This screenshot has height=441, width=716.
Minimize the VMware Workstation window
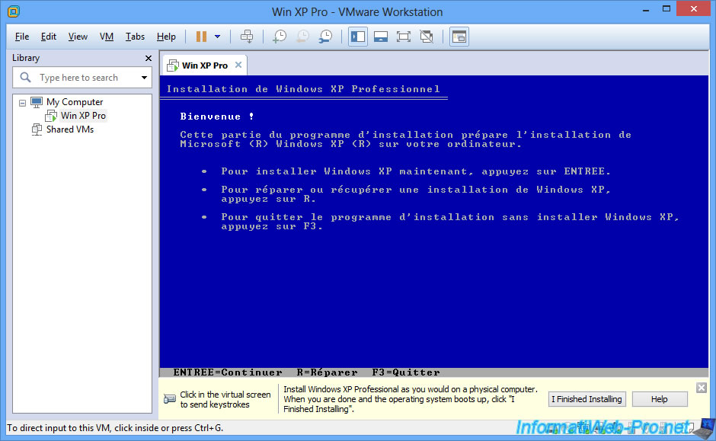click(646, 10)
